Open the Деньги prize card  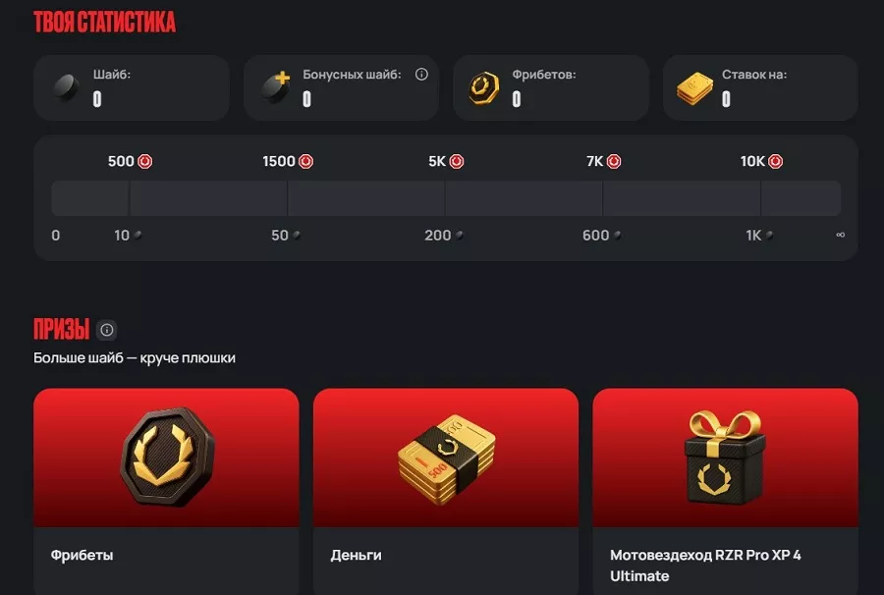(x=446, y=491)
